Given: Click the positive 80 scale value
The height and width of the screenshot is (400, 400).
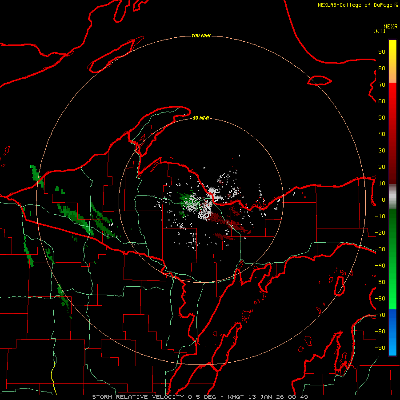Looking at the screenshot, I should (x=382, y=68).
